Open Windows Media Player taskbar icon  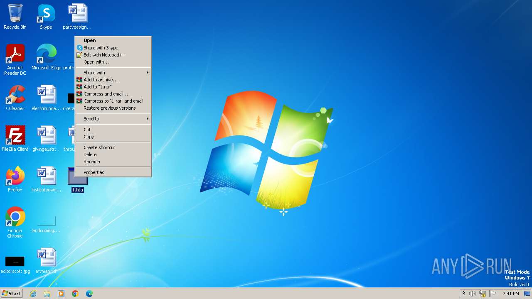click(x=61, y=294)
